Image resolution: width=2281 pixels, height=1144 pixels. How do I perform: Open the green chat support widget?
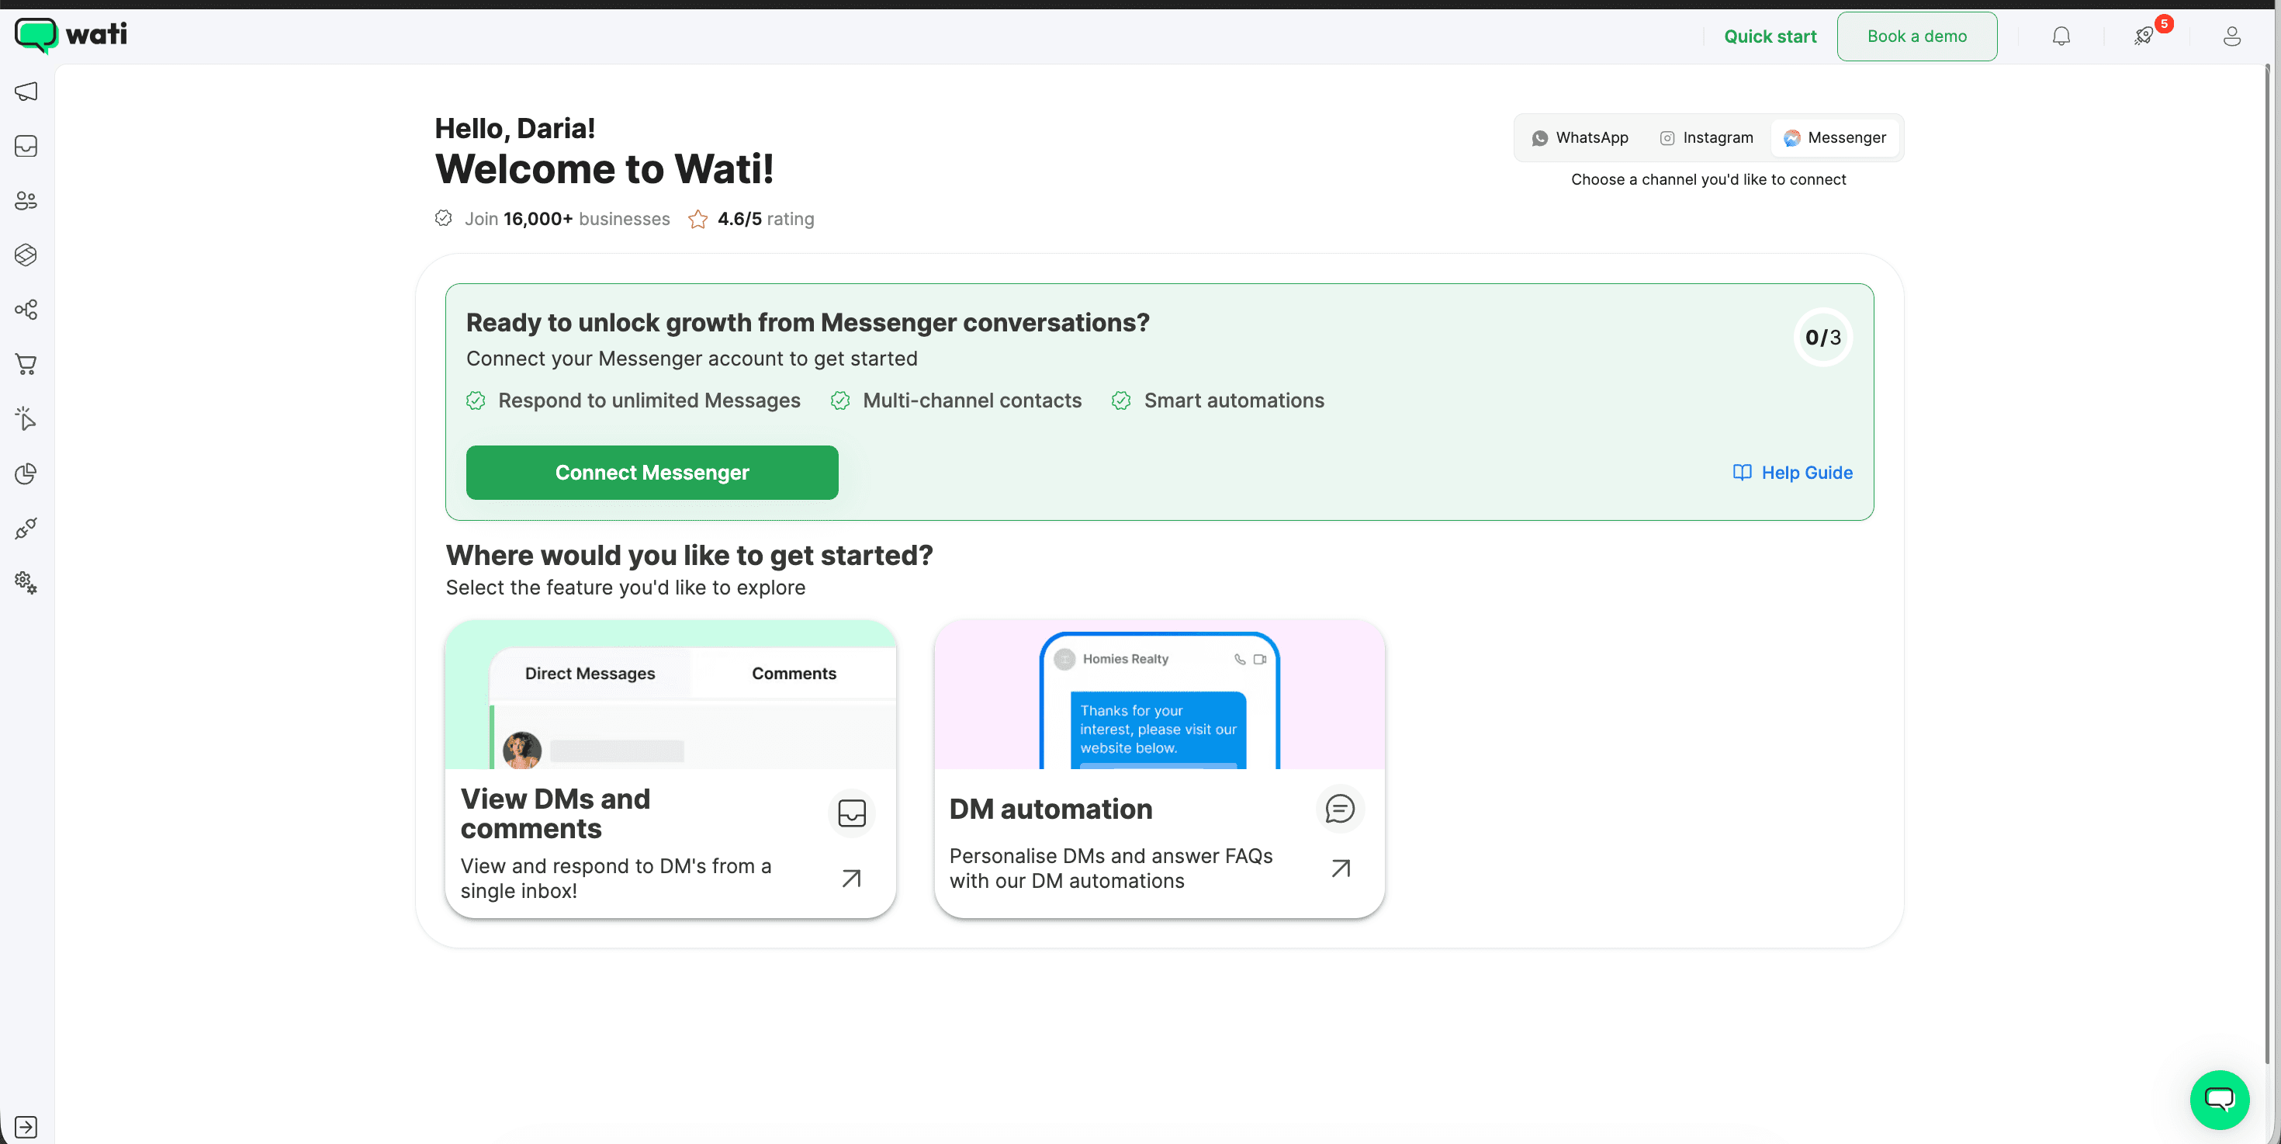coord(2219,1100)
